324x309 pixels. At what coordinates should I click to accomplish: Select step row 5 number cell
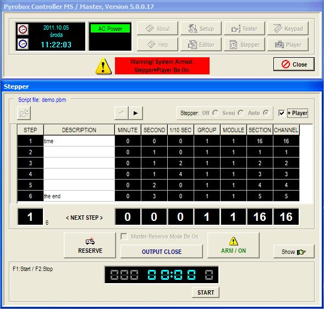30,185
